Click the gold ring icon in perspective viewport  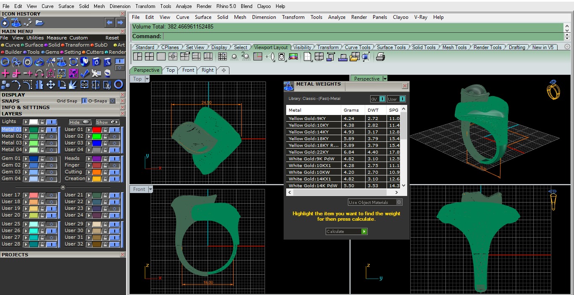coord(553,90)
